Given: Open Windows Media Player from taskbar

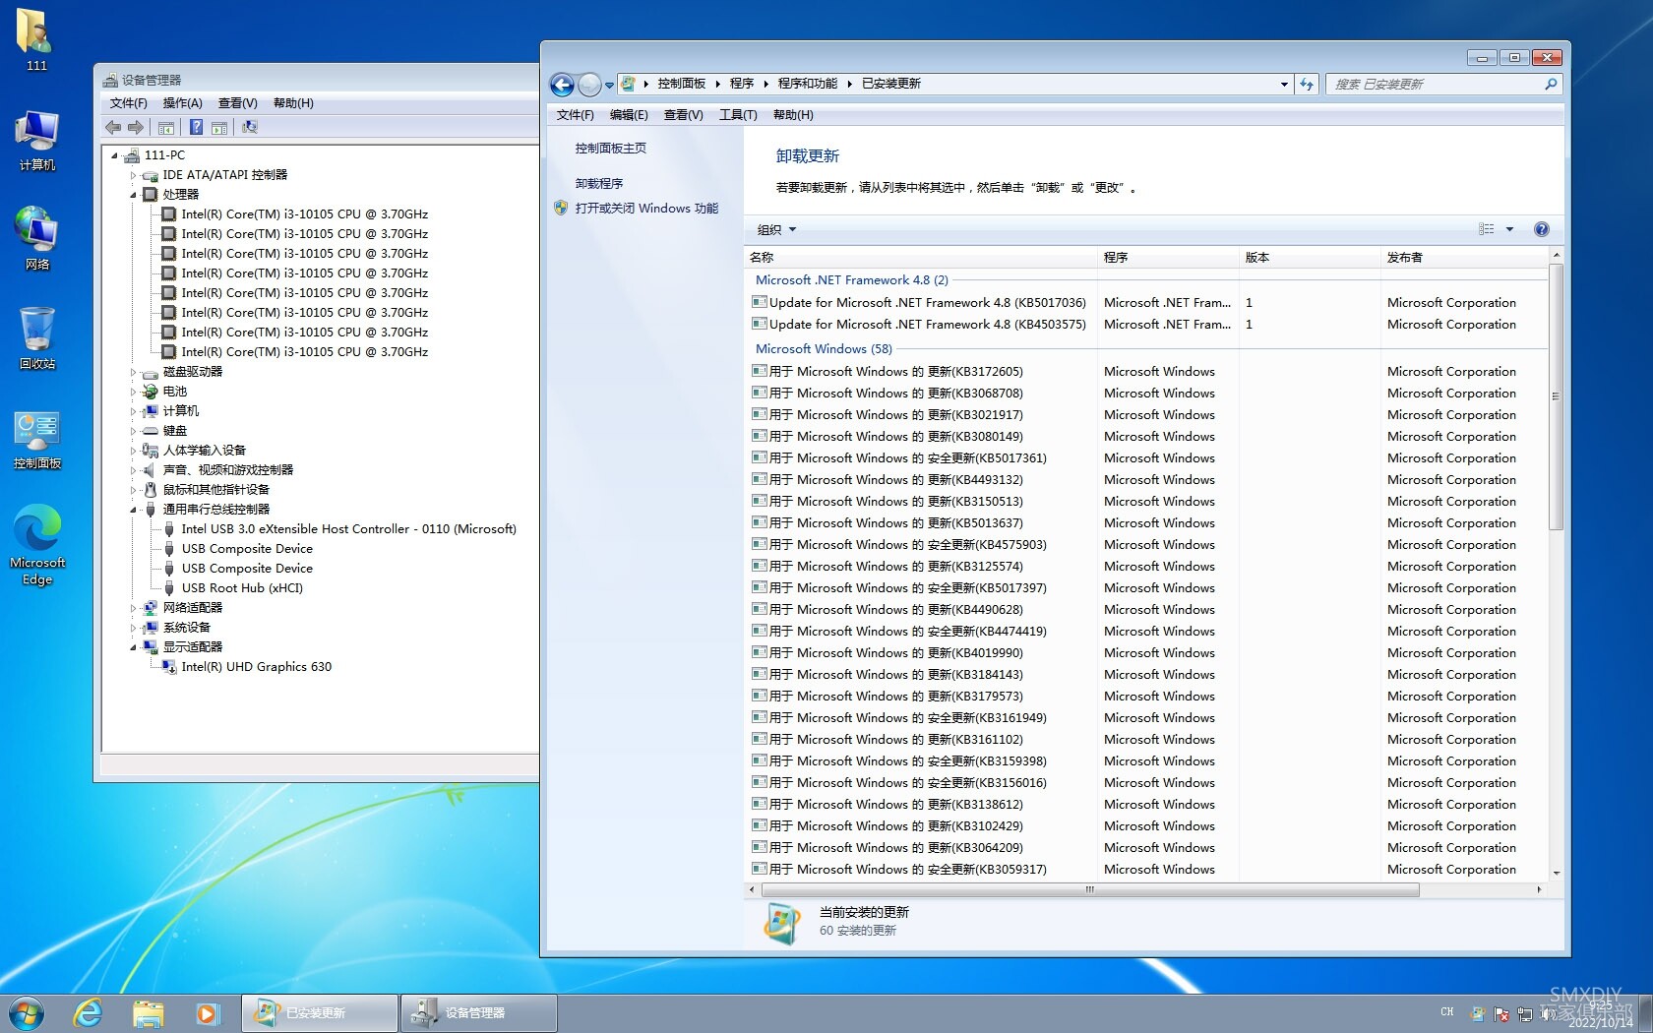Looking at the screenshot, I should 207,1012.
